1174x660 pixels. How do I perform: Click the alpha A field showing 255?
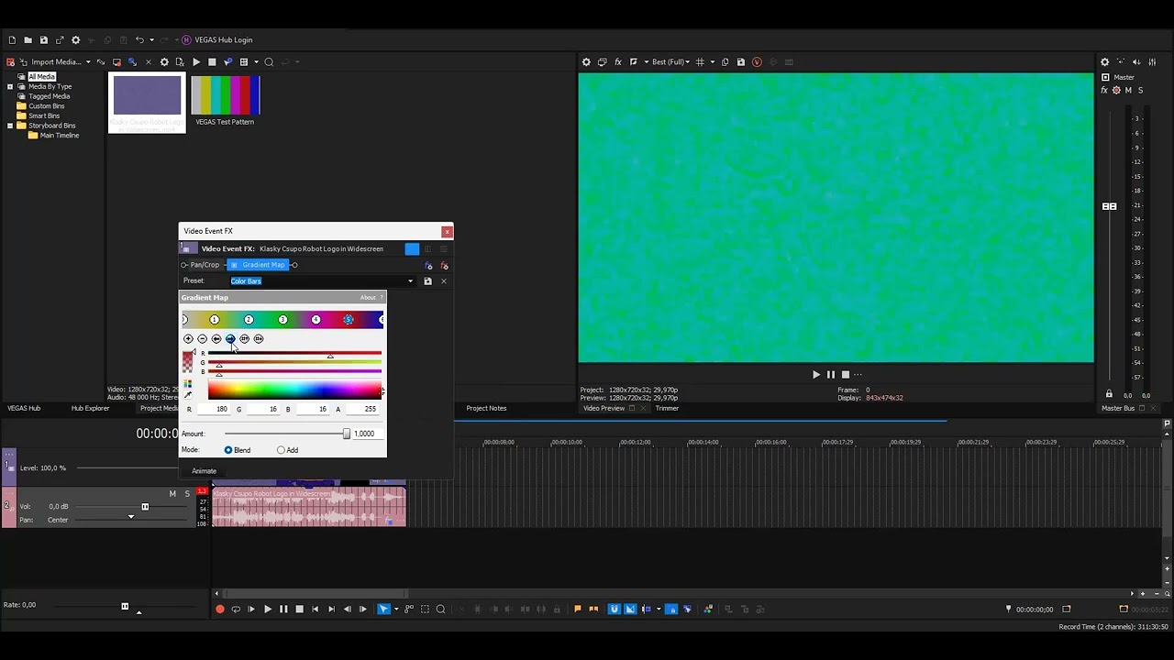coord(360,410)
